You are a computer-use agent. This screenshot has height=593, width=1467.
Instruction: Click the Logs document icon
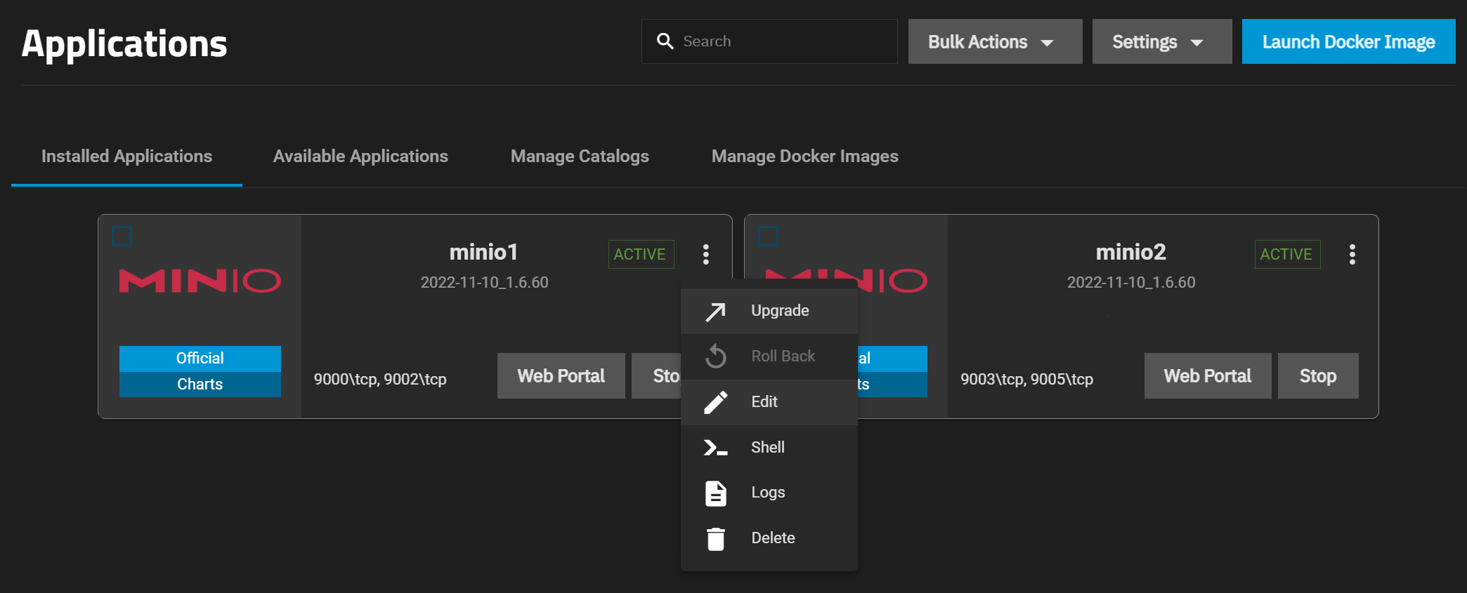[715, 493]
